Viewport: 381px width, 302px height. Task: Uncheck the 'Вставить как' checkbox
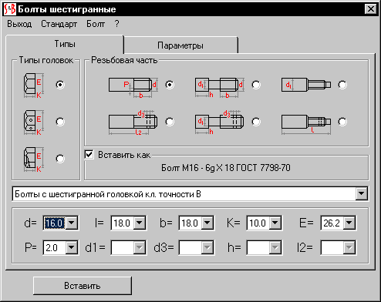89,155
